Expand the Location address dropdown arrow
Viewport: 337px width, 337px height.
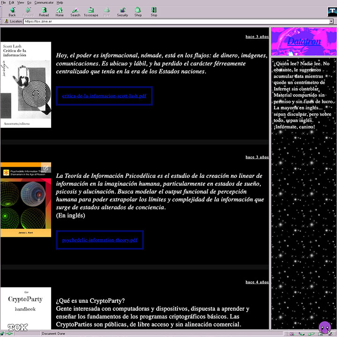331,21
